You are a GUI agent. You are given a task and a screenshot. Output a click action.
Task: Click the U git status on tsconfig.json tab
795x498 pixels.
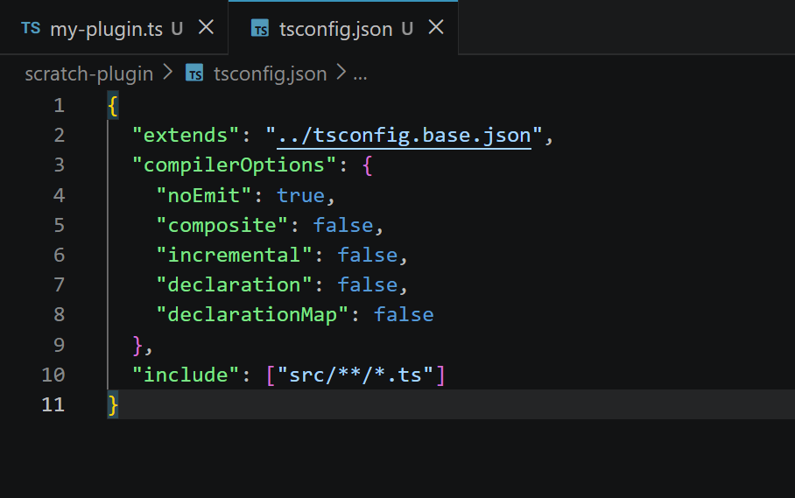(406, 29)
